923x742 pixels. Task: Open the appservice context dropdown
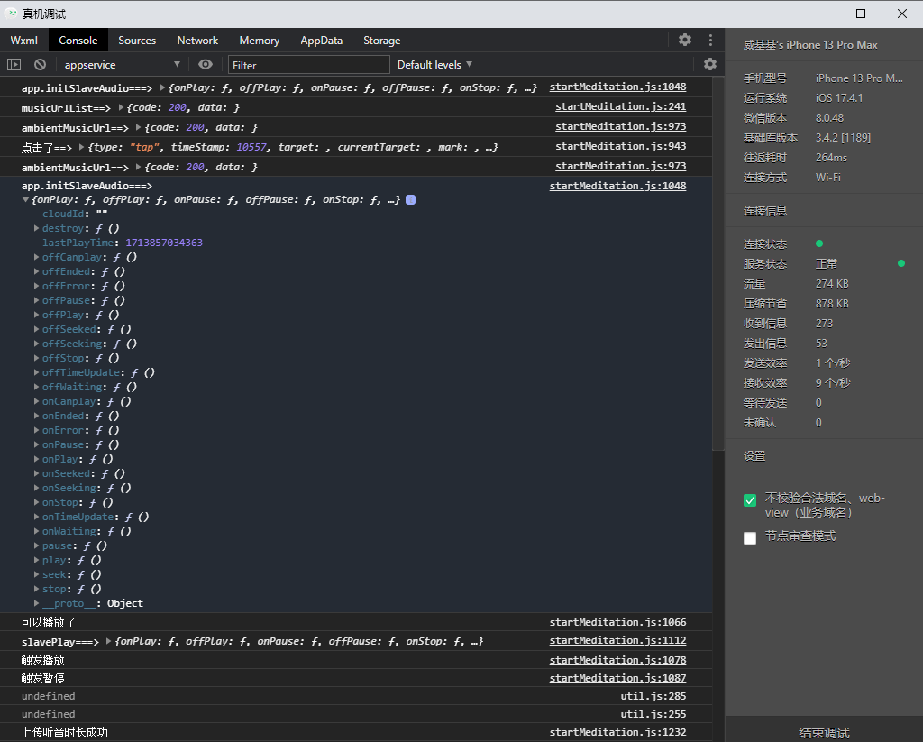[x=122, y=64]
